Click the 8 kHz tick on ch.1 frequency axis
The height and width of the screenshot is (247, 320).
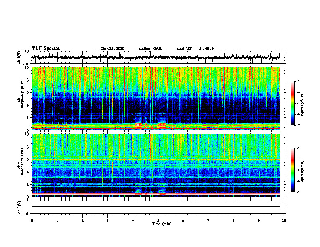(28, 80)
